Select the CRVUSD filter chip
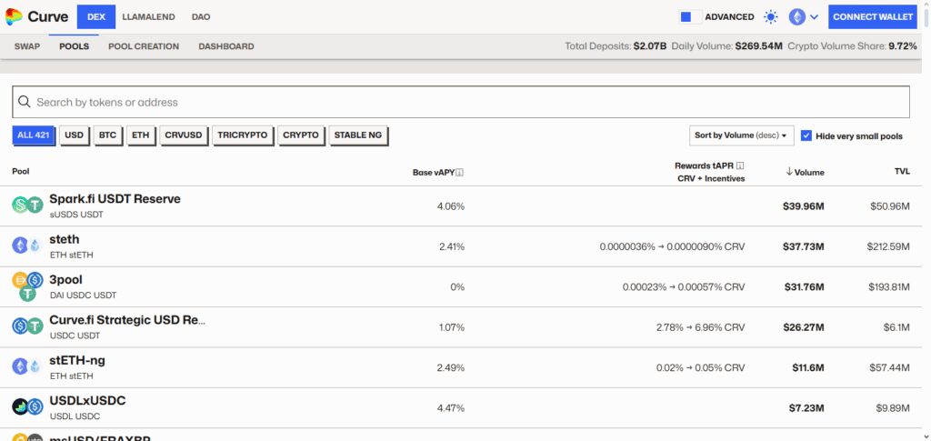This screenshot has width=931, height=441. click(x=184, y=135)
